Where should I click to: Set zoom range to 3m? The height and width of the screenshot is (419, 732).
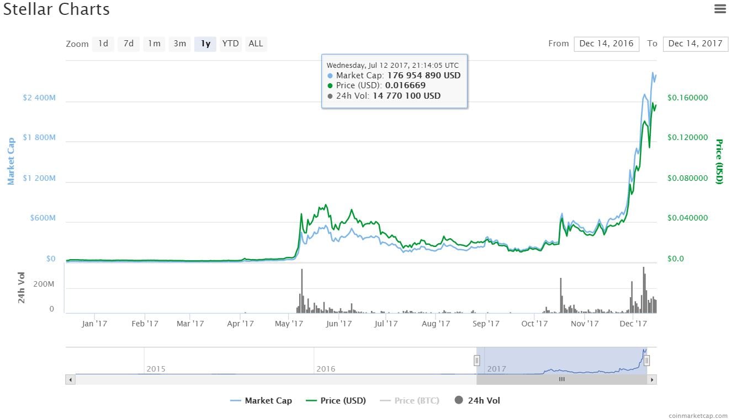point(180,44)
